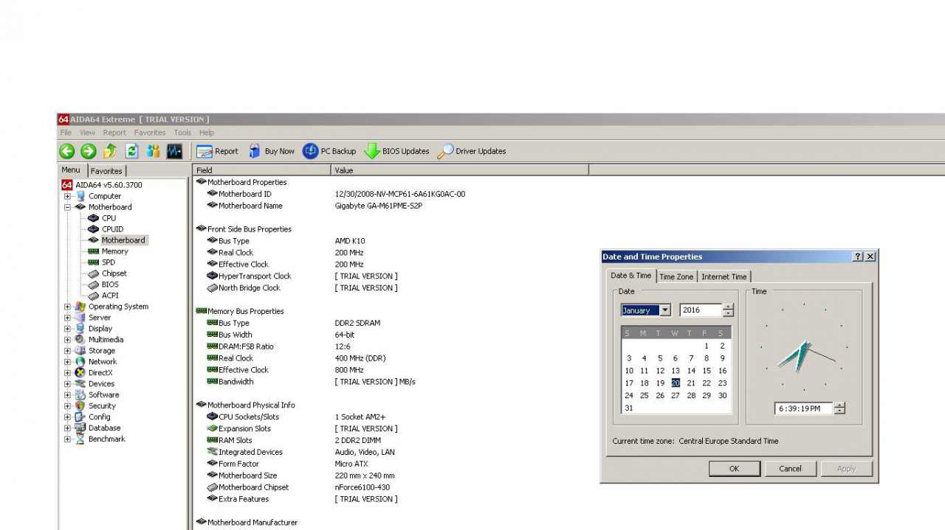The width and height of the screenshot is (945, 530).
Task: Select Config in the tree
Action: pos(99,417)
